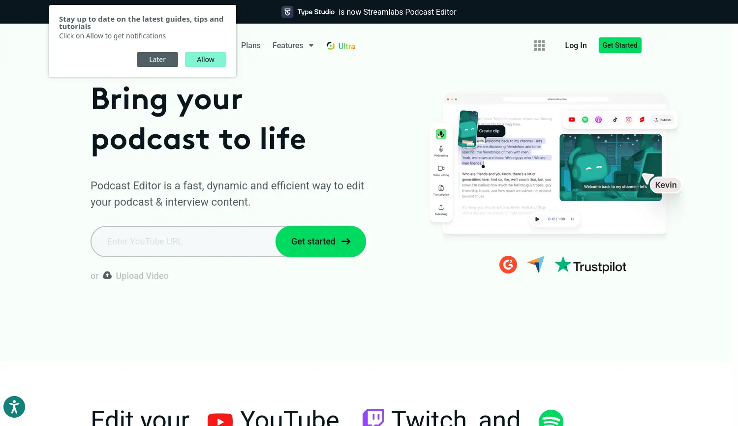Click the Capterra arrow logo
The height and width of the screenshot is (426, 738).
536,265
